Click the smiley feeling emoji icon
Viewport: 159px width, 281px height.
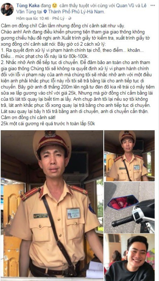pos(55,5)
